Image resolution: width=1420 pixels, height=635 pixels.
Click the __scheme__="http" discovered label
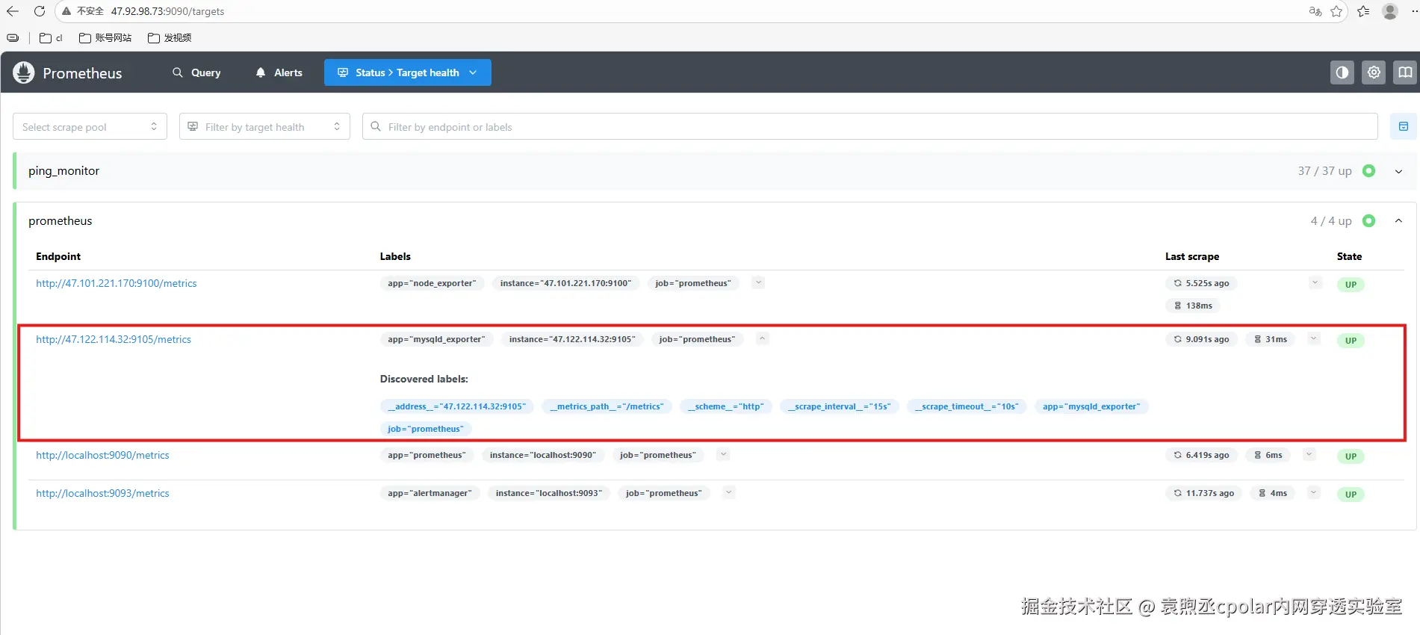726,406
